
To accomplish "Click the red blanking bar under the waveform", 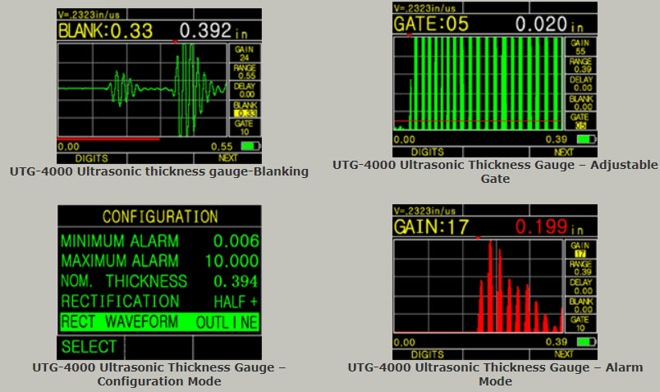I will pyautogui.click(x=108, y=139).
